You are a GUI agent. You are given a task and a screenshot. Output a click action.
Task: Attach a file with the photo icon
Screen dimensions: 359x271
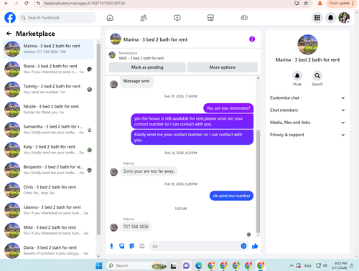point(122,246)
